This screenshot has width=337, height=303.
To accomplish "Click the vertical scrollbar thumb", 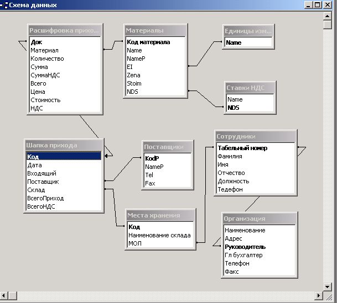I will (x=328, y=24).
